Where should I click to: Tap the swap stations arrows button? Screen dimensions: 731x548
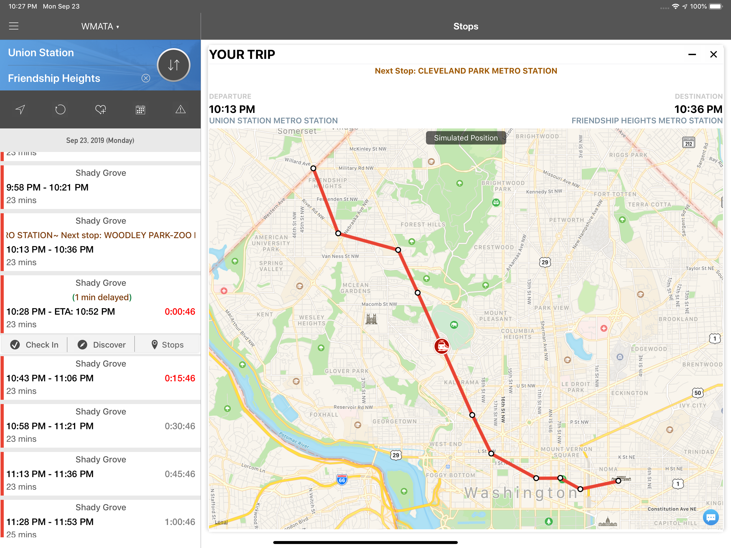(x=173, y=65)
